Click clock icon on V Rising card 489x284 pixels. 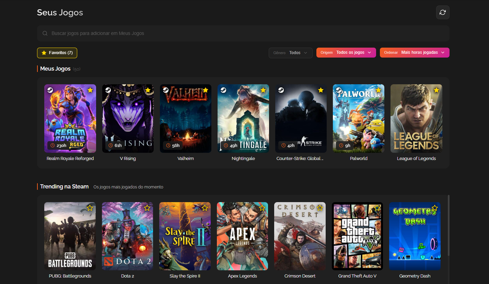click(110, 146)
